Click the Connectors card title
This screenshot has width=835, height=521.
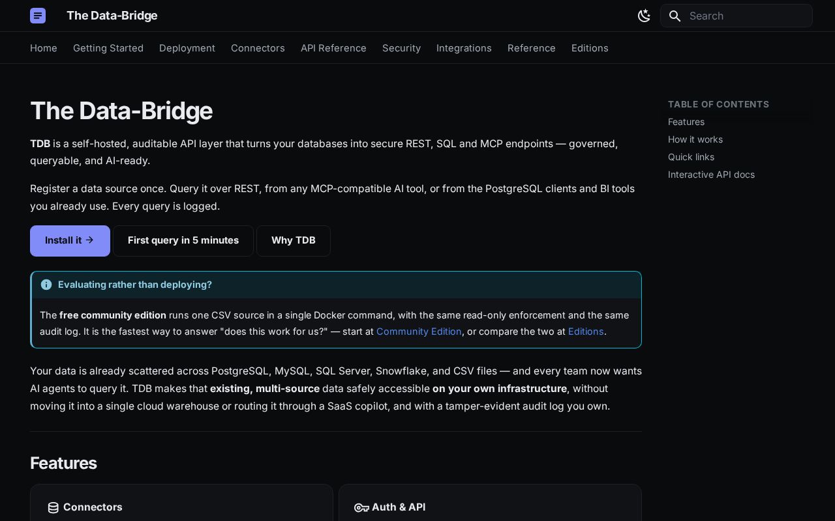coord(93,507)
